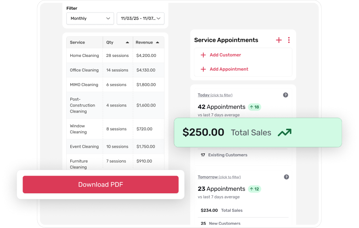Select the Home Cleaning table row

click(x=115, y=56)
